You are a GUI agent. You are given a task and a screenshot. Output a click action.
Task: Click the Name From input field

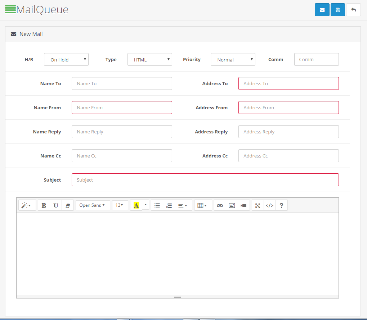(x=122, y=108)
